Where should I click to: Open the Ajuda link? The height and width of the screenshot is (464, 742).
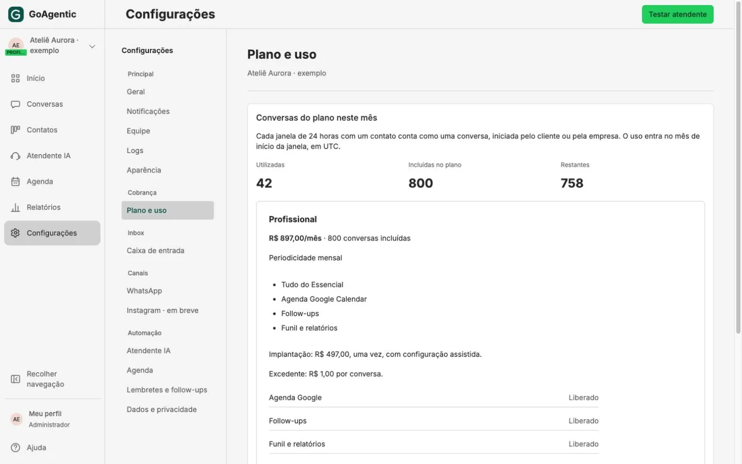(x=37, y=448)
